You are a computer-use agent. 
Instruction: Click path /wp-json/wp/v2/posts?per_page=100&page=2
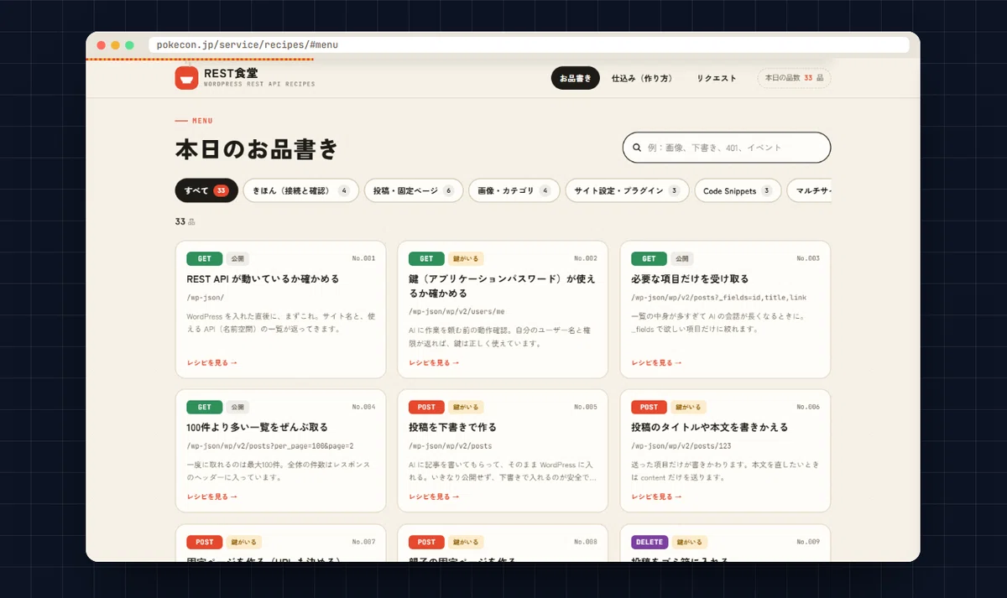point(269,446)
